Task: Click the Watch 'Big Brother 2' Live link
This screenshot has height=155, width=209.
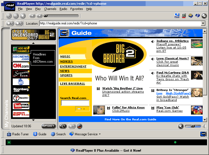Action: [x=122, y=88]
